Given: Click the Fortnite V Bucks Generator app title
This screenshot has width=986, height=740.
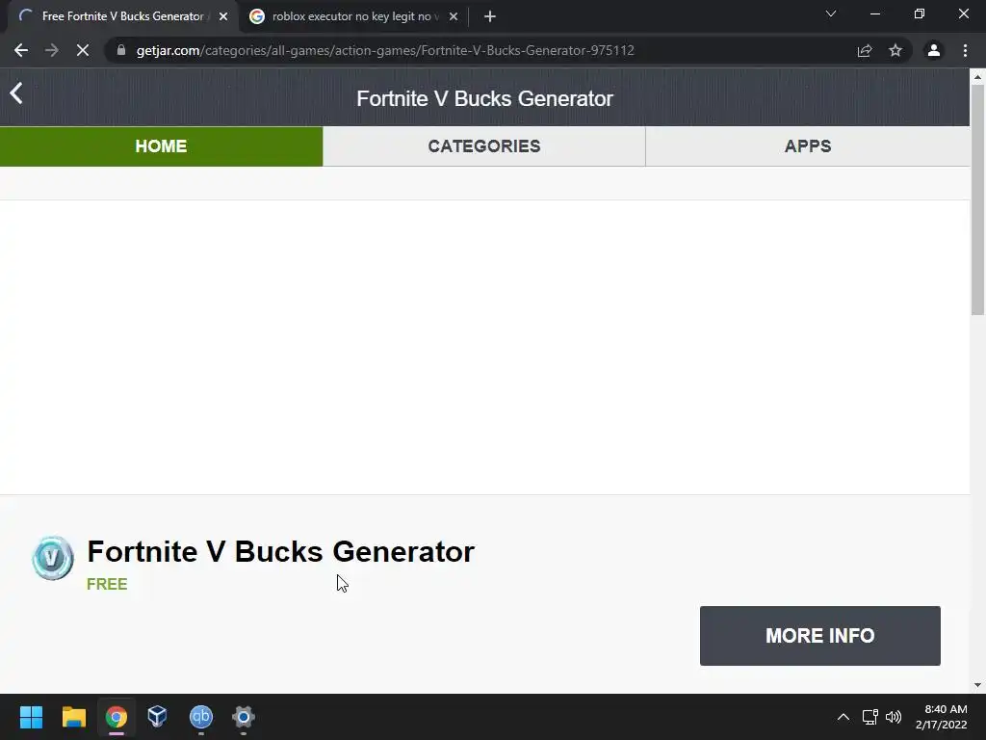Looking at the screenshot, I should [x=280, y=552].
